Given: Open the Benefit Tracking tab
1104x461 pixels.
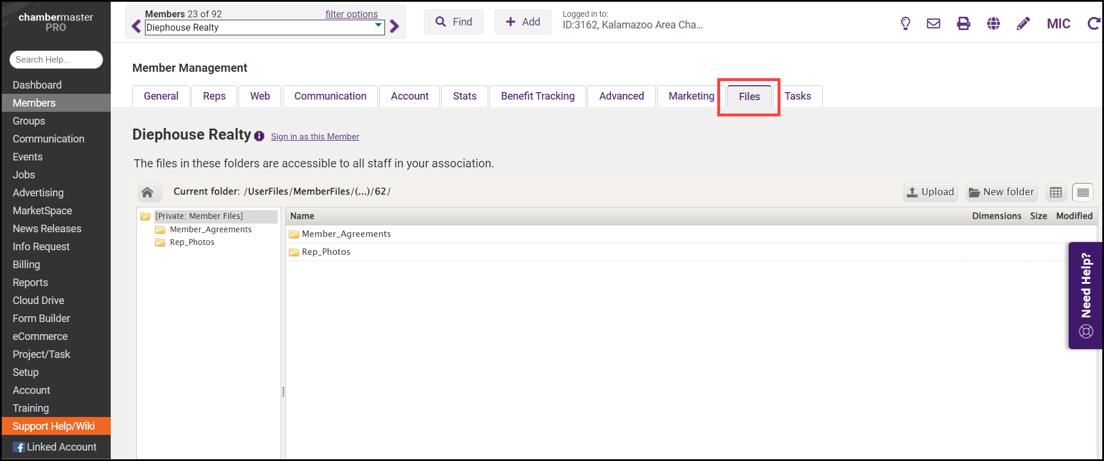Looking at the screenshot, I should click(538, 96).
